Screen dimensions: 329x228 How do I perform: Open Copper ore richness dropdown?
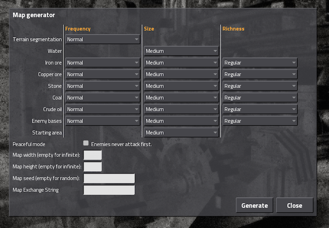pyautogui.click(x=260, y=74)
